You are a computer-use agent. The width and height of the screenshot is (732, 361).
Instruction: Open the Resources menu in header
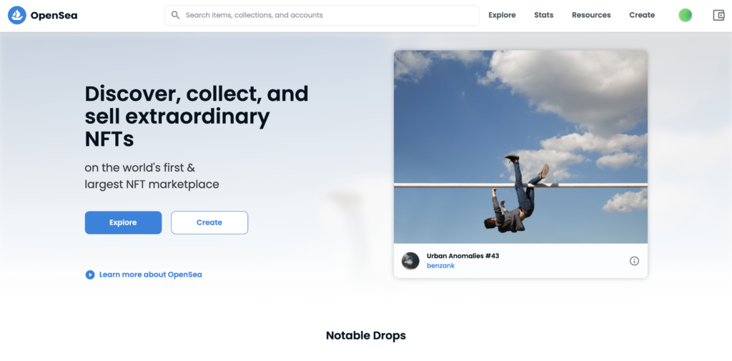point(591,15)
